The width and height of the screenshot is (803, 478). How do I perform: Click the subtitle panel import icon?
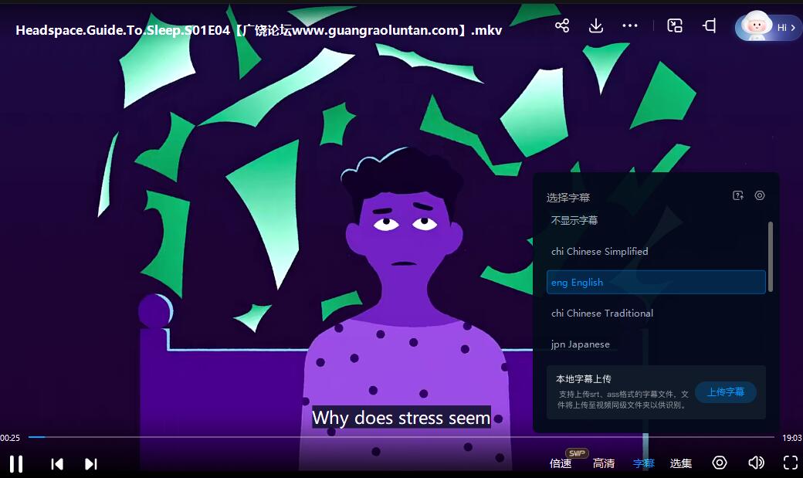(738, 195)
